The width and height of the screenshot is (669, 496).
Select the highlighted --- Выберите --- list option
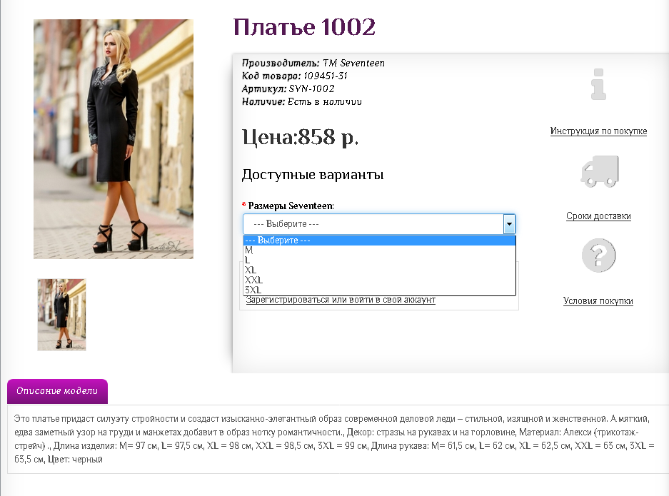[379, 241]
